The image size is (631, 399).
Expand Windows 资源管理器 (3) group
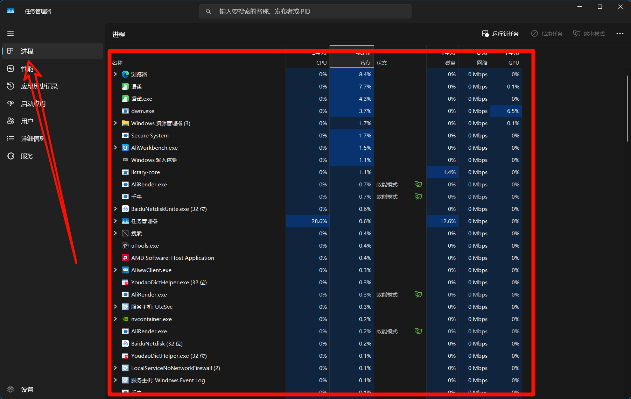coord(115,123)
